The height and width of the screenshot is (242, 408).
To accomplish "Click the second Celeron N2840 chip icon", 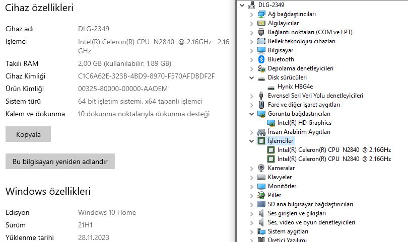I will tap(271, 159).
